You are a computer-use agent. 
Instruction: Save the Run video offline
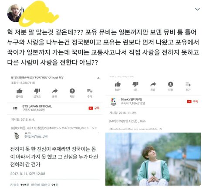point(170,86)
